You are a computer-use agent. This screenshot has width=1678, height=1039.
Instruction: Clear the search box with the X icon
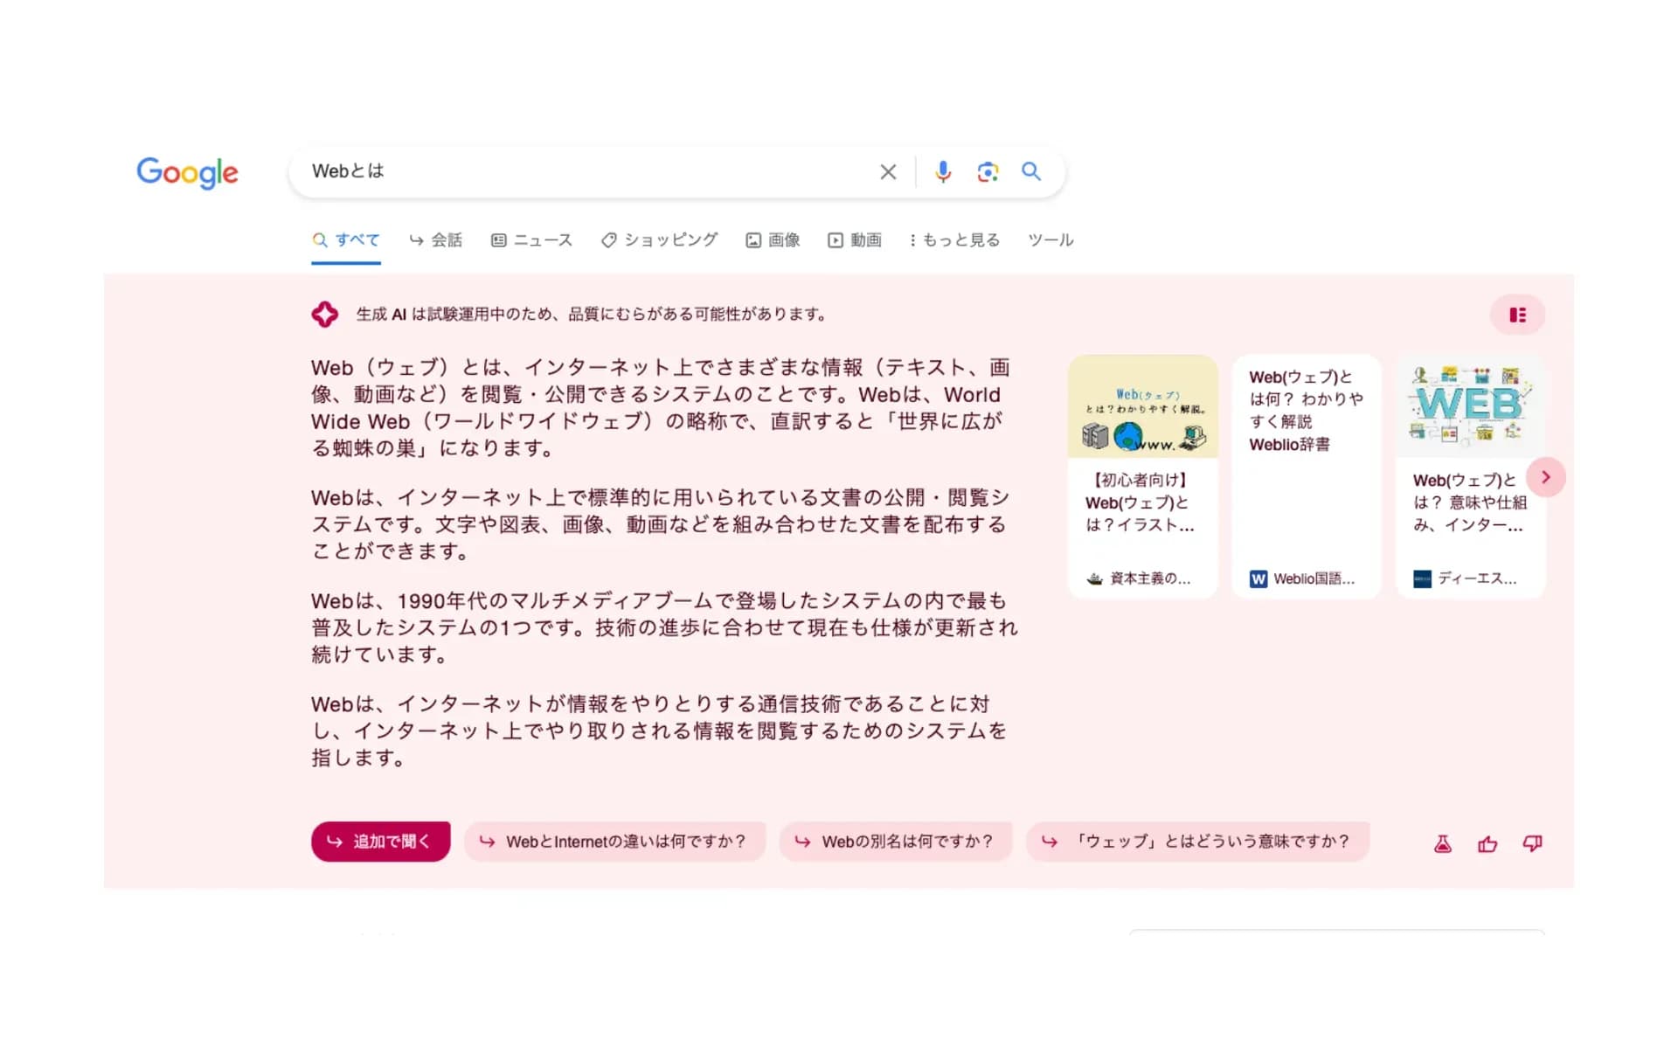pyautogui.click(x=888, y=172)
